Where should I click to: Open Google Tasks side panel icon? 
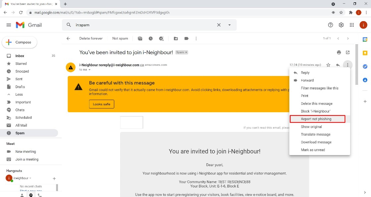pyautogui.click(x=365, y=66)
